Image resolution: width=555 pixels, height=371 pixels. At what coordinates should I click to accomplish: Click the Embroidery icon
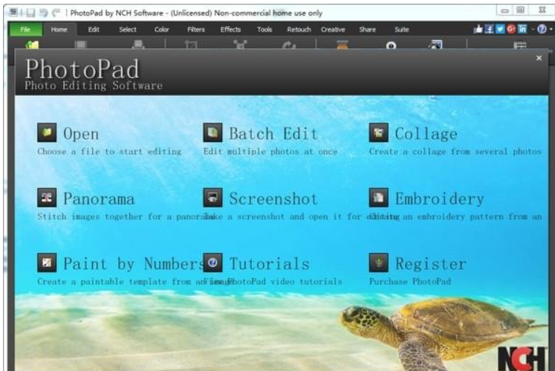[x=378, y=197]
